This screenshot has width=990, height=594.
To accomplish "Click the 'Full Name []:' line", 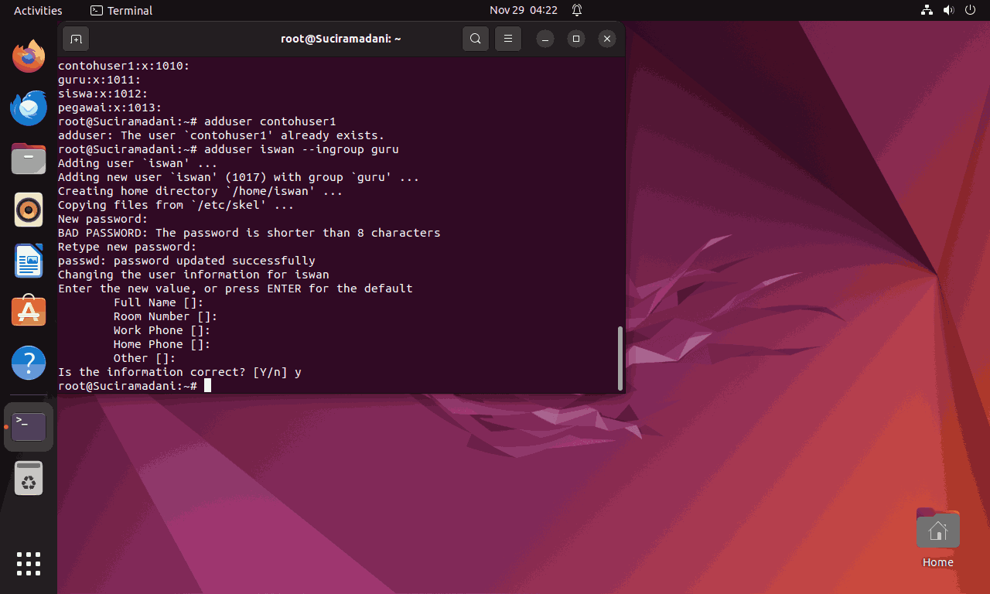I will [x=159, y=302].
